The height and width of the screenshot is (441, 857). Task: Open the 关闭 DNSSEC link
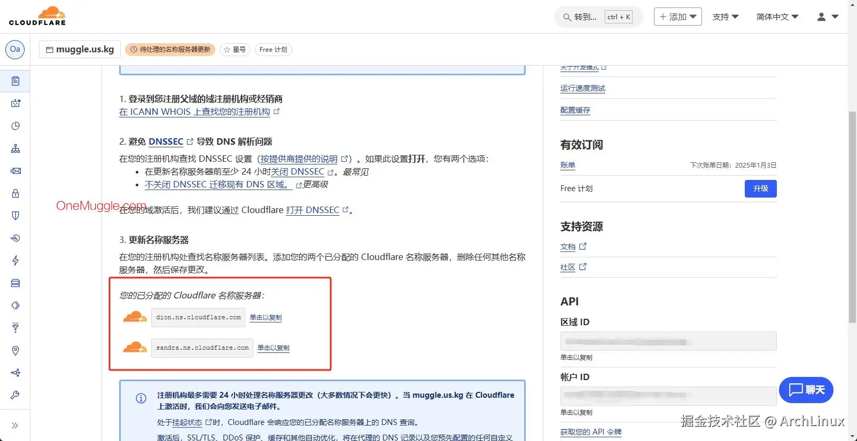coord(298,171)
